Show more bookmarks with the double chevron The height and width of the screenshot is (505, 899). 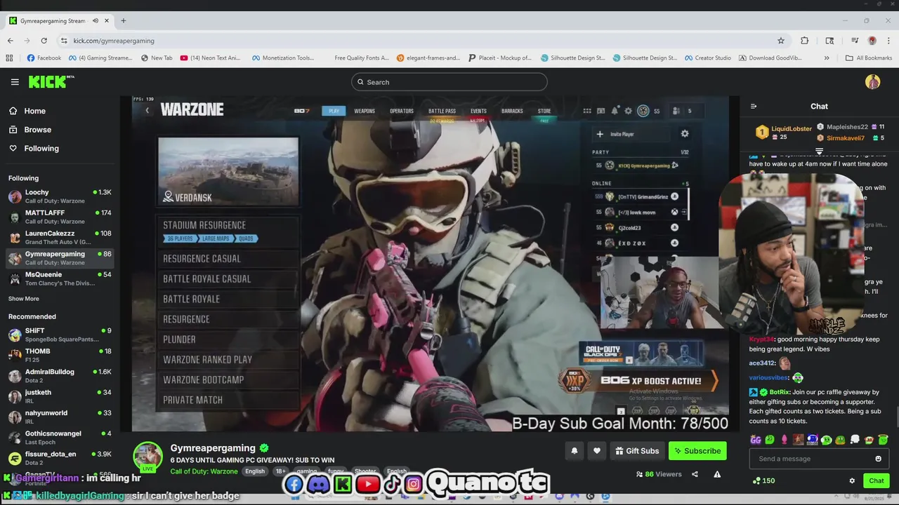point(827,58)
